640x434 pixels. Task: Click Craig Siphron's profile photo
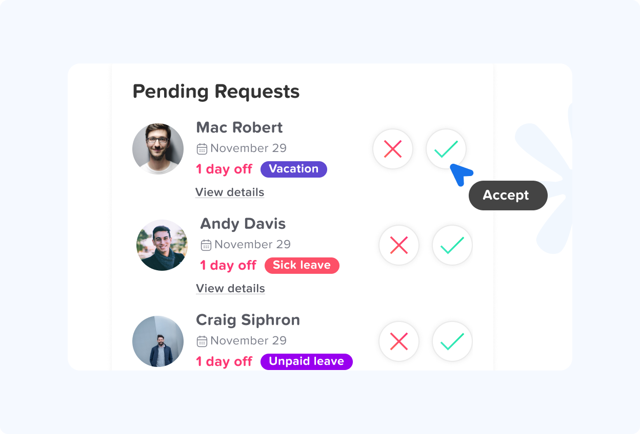tap(158, 341)
